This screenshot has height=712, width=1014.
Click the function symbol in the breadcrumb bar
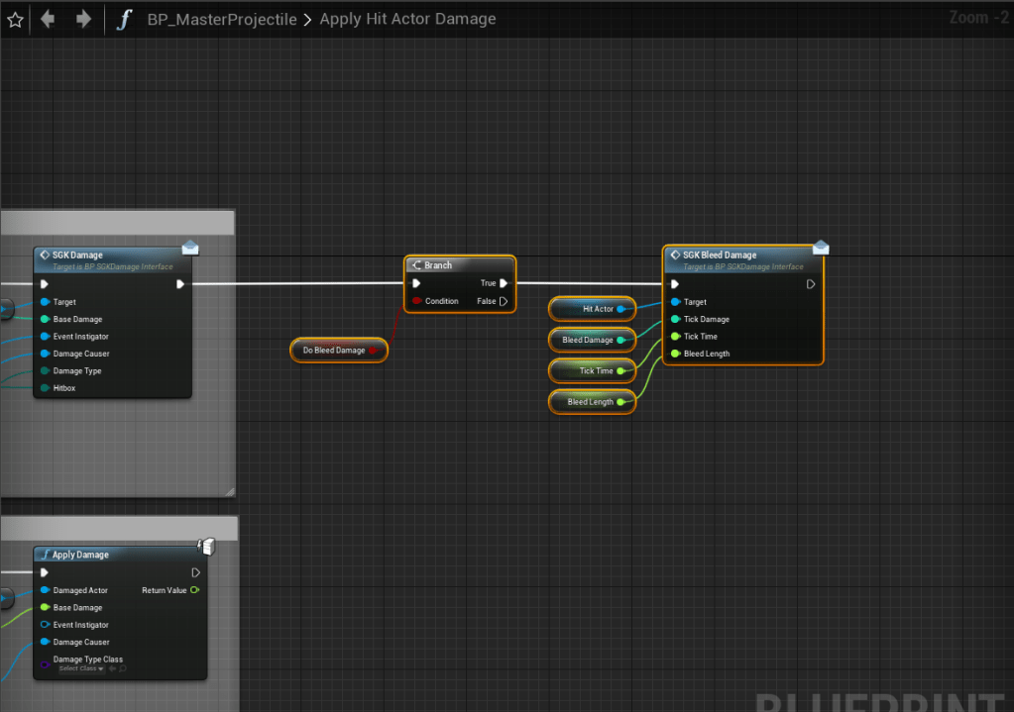tap(123, 20)
